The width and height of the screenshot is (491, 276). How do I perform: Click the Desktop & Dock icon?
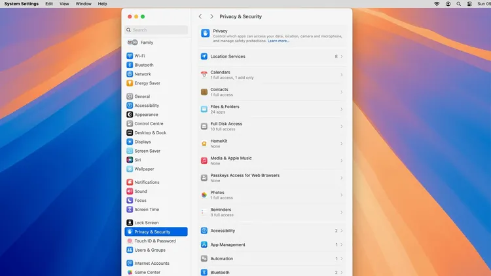(130, 132)
